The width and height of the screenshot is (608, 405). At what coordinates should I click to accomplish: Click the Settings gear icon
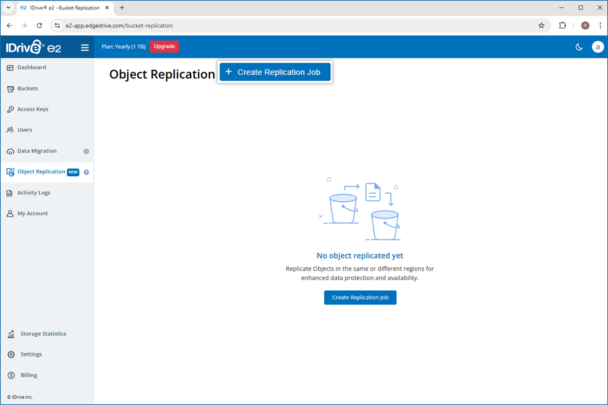coord(11,354)
